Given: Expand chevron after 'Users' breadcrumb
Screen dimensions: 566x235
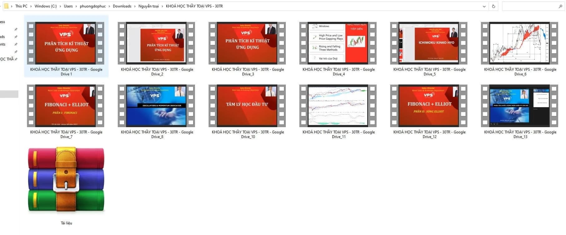Looking at the screenshot, I should pos(76,6).
